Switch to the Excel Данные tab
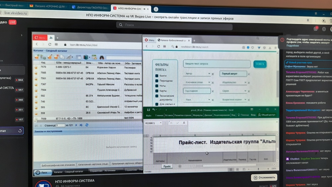Screen dimensions: 332x187 click(208, 115)
